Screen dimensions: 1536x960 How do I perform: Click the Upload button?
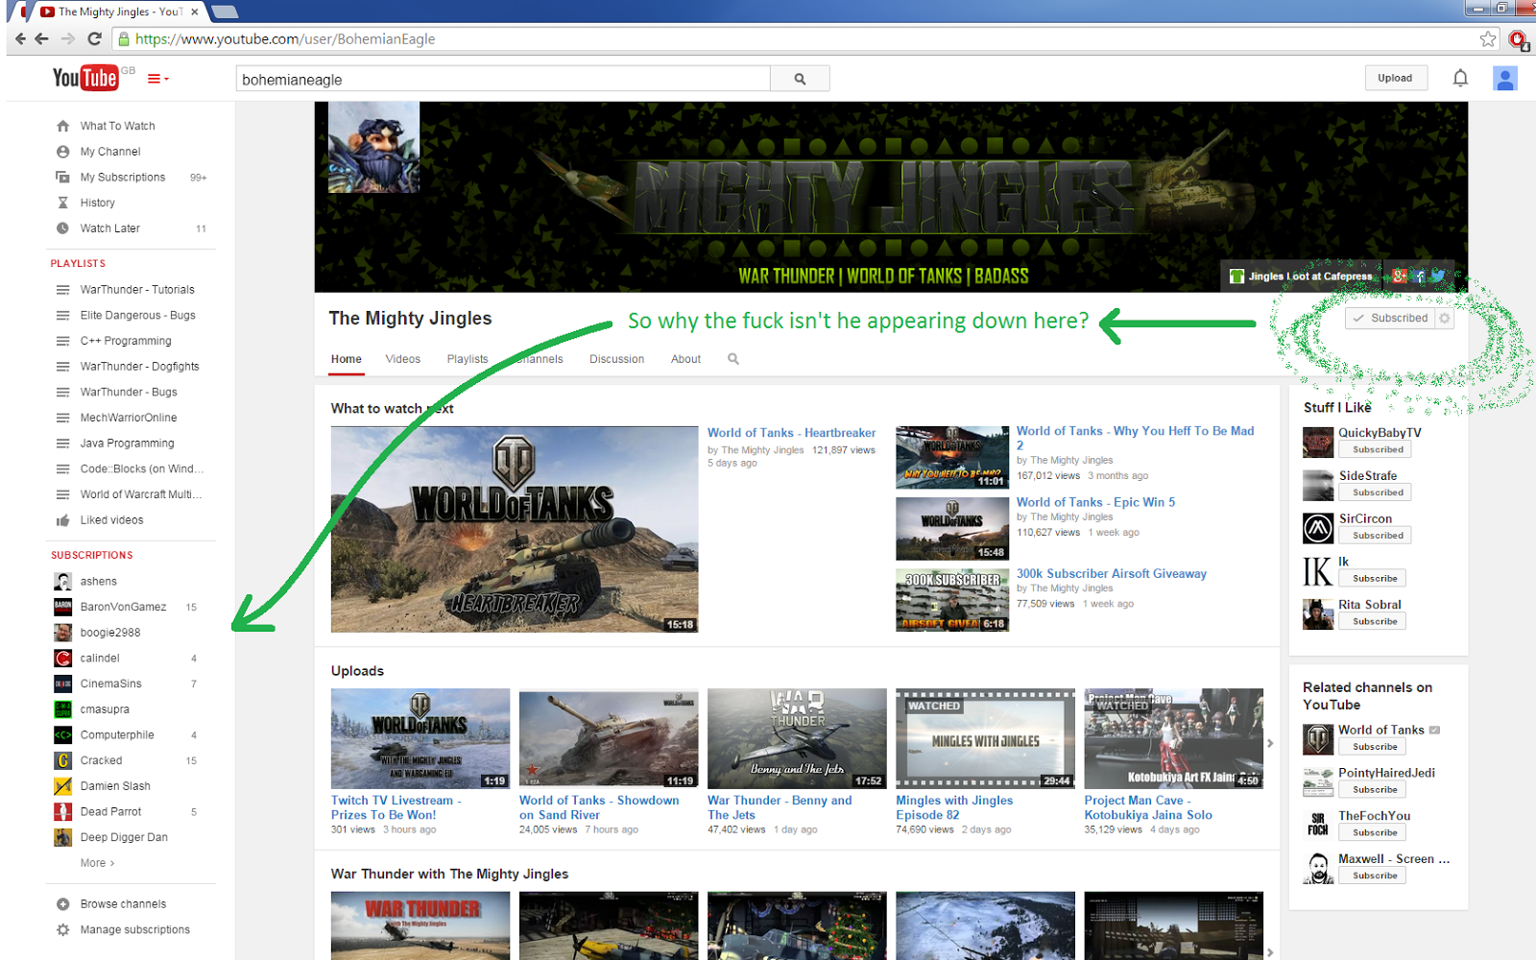coord(1395,78)
